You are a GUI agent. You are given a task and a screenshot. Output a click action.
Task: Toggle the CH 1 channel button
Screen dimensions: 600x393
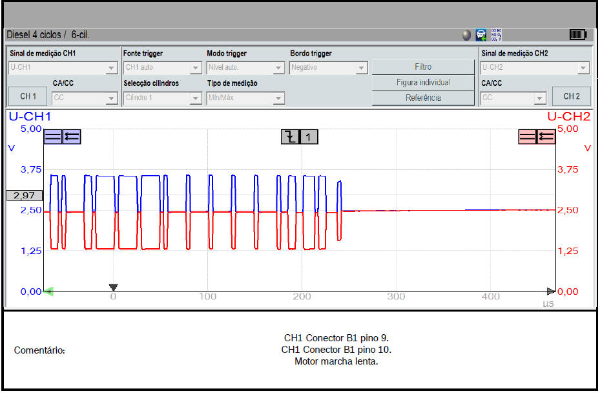point(28,96)
